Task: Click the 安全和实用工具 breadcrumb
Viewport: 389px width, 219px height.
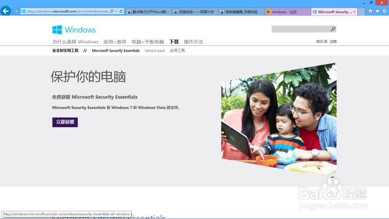Action: click(65, 51)
